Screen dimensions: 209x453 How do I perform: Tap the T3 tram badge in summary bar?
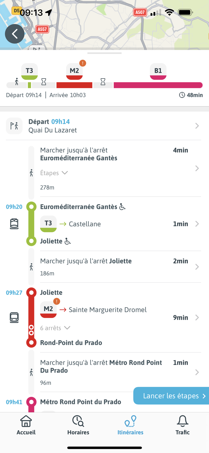point(30,71)
